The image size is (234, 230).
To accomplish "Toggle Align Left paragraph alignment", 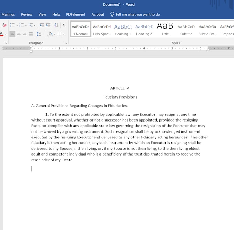I will coord(12,34).
